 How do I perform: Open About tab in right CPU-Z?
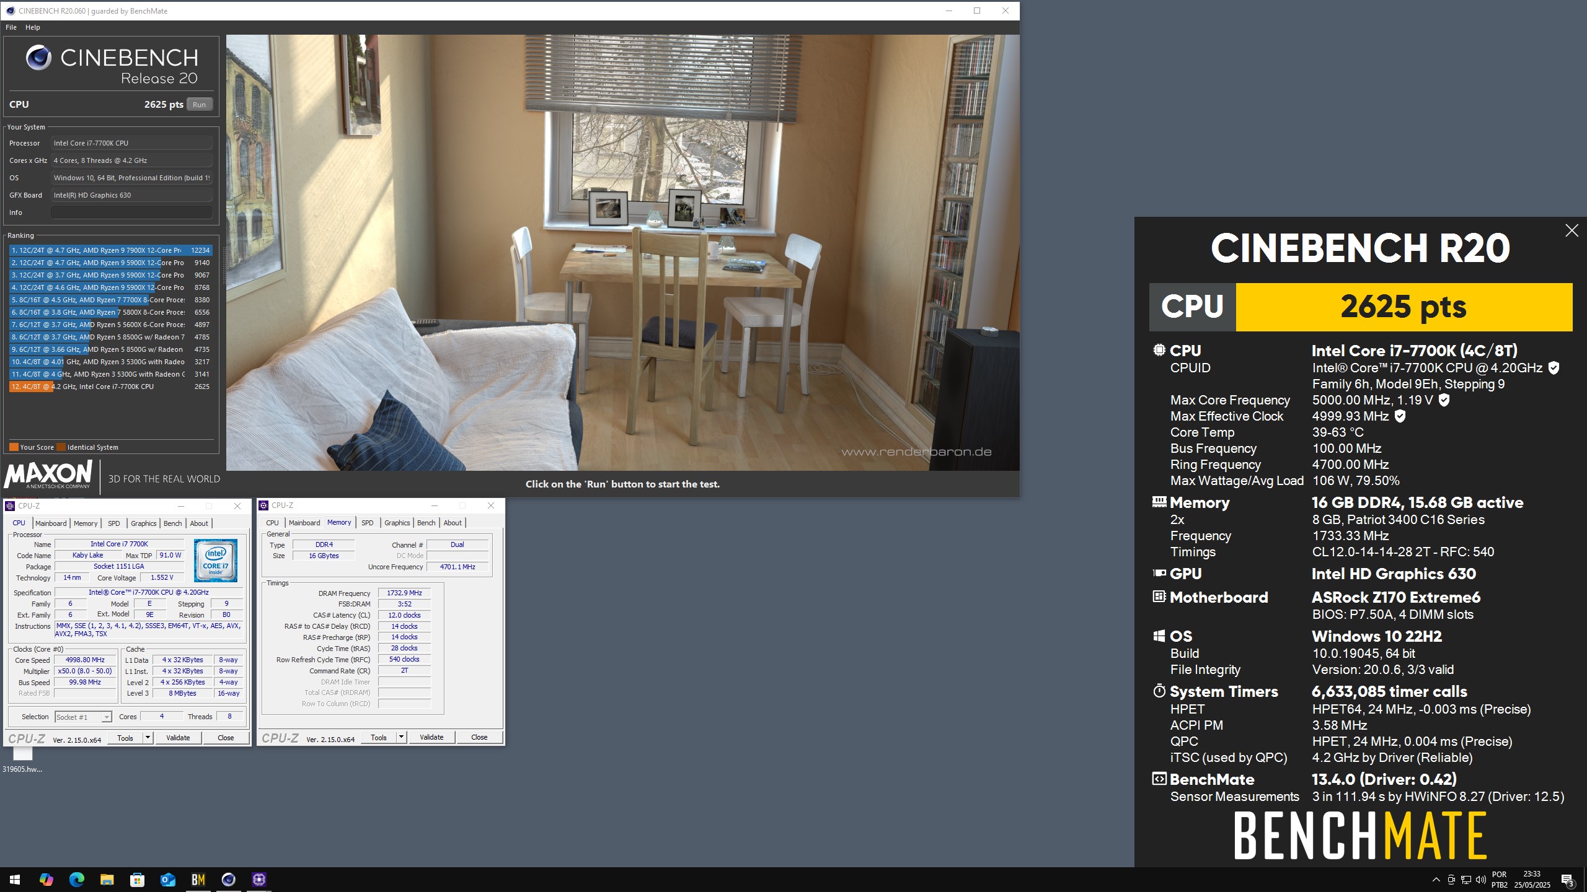(453, 523)
